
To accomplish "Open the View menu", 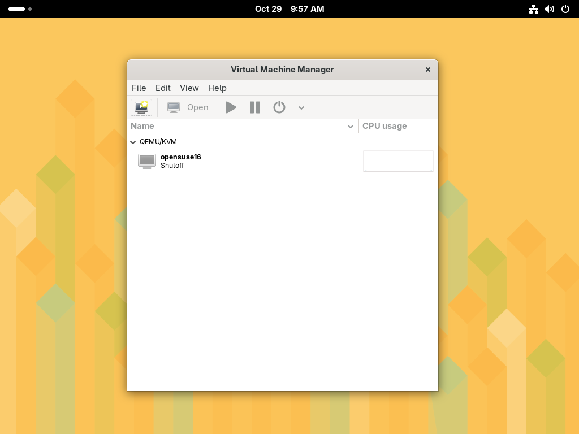I will 189,88.
